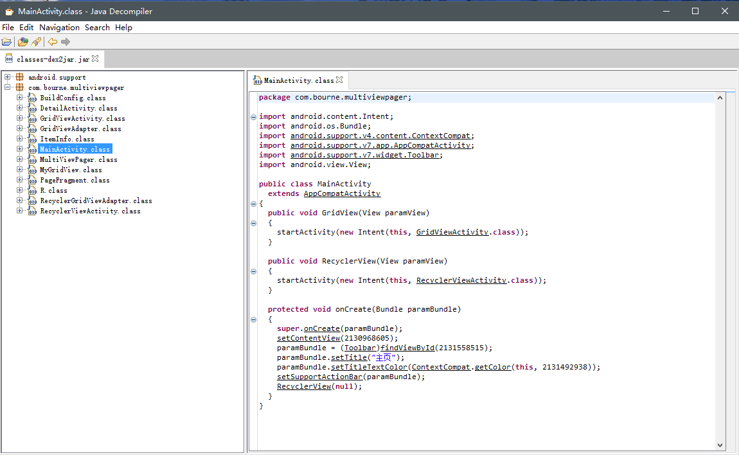Click the DetailActivity.class file icon
Viewport: 739px width, 455px height.
coord(32,108)
